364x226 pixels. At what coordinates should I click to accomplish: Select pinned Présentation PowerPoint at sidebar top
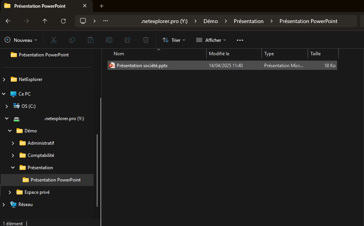[40, 55]
